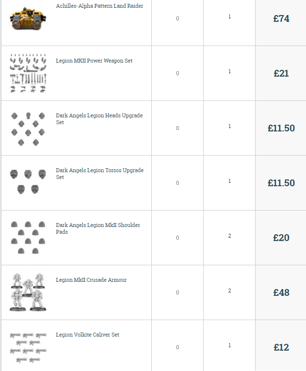306x371 pixels.
Task: Click the Legion Volkite Caliver Set image
Action: click(x=28, y=347)
